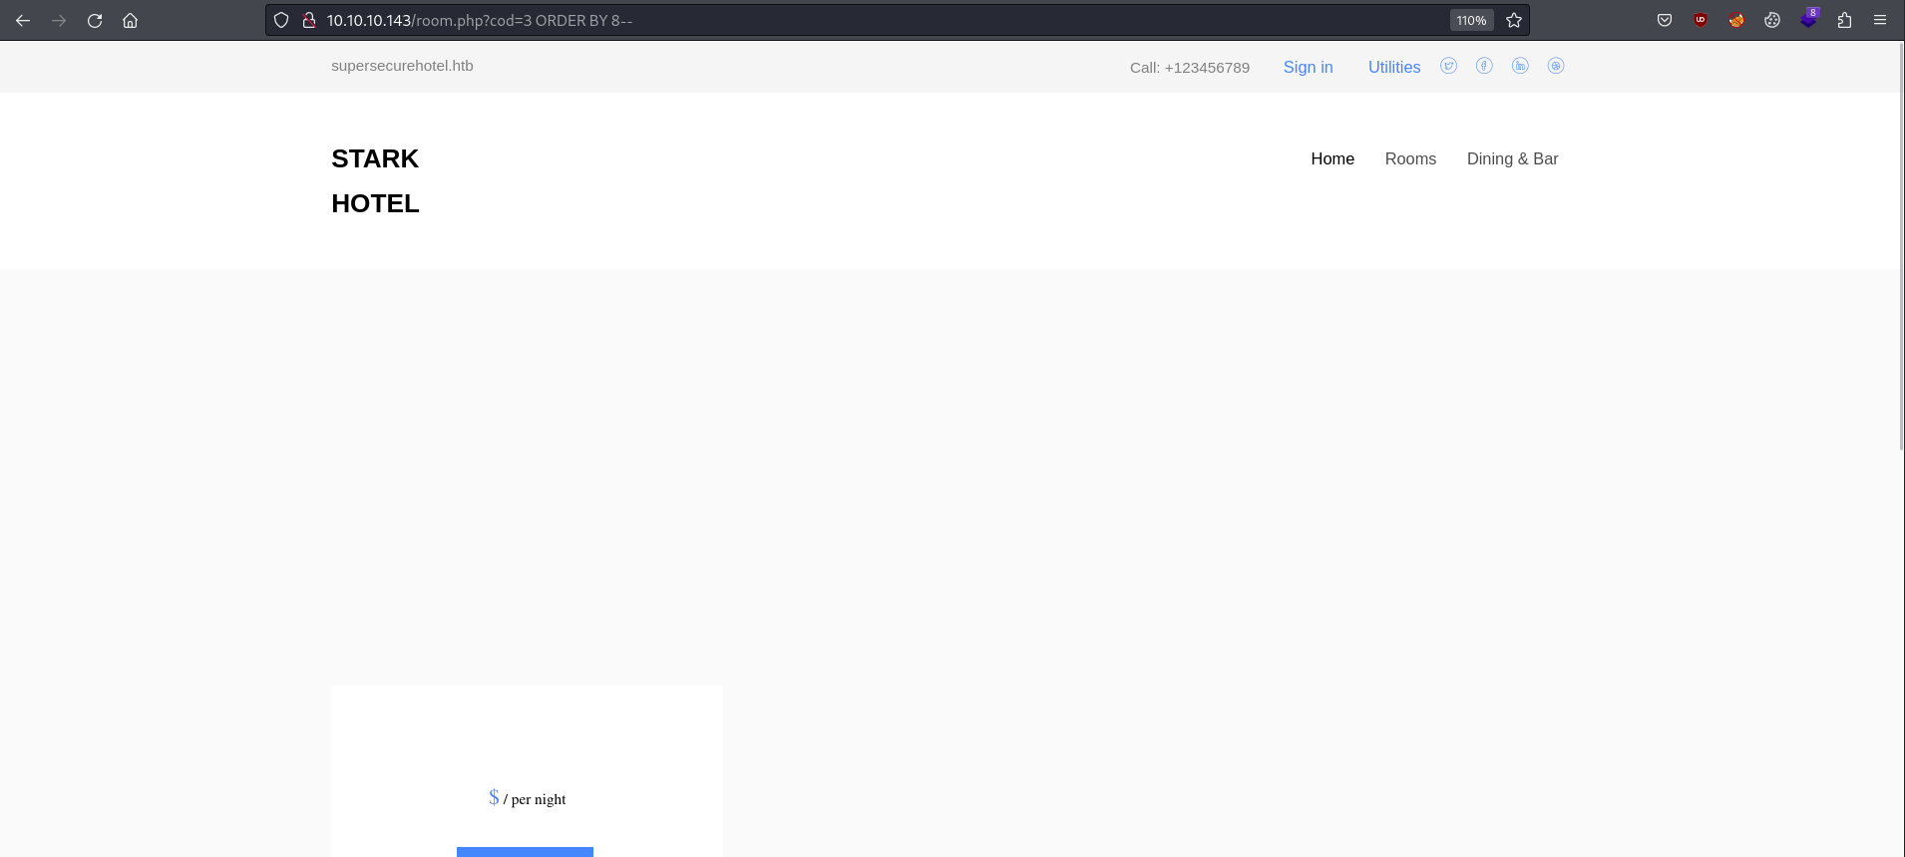Bookmark this page with the star icon
Screen dimensions: 1905x857
(1514, 20)
